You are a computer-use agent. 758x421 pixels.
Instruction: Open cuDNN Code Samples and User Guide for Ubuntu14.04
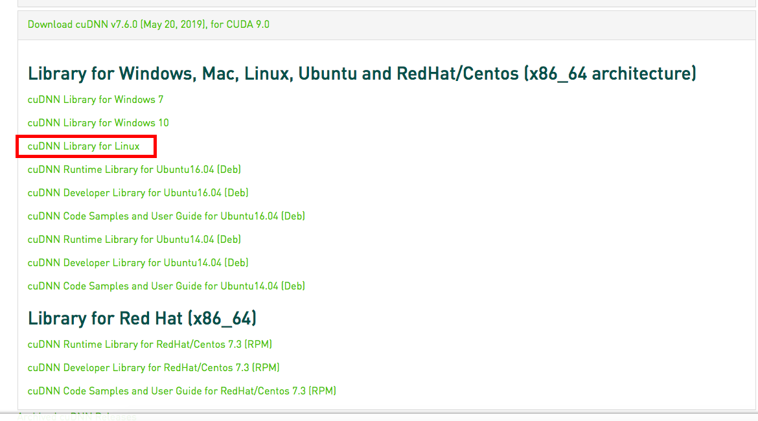[x=167, y=286]
